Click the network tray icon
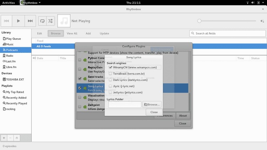267x150 pixels. click(x=247, y=3)
